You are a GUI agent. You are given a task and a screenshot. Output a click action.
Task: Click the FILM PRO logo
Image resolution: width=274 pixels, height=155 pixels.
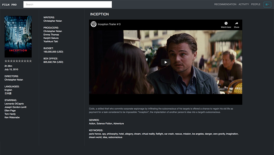(x=9, y=5)
